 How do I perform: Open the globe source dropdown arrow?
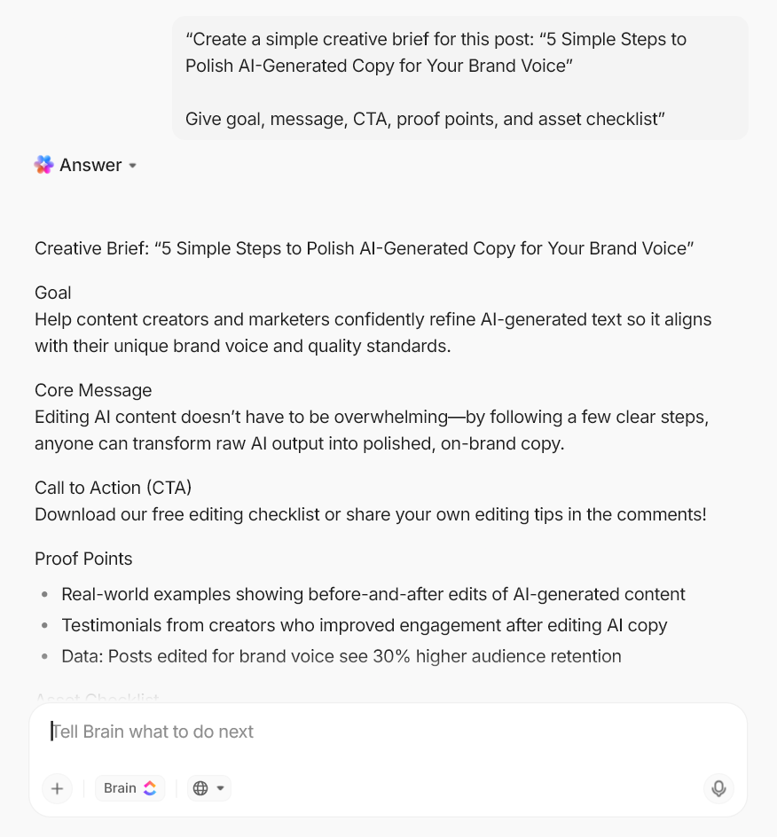[x=221, y=788]
